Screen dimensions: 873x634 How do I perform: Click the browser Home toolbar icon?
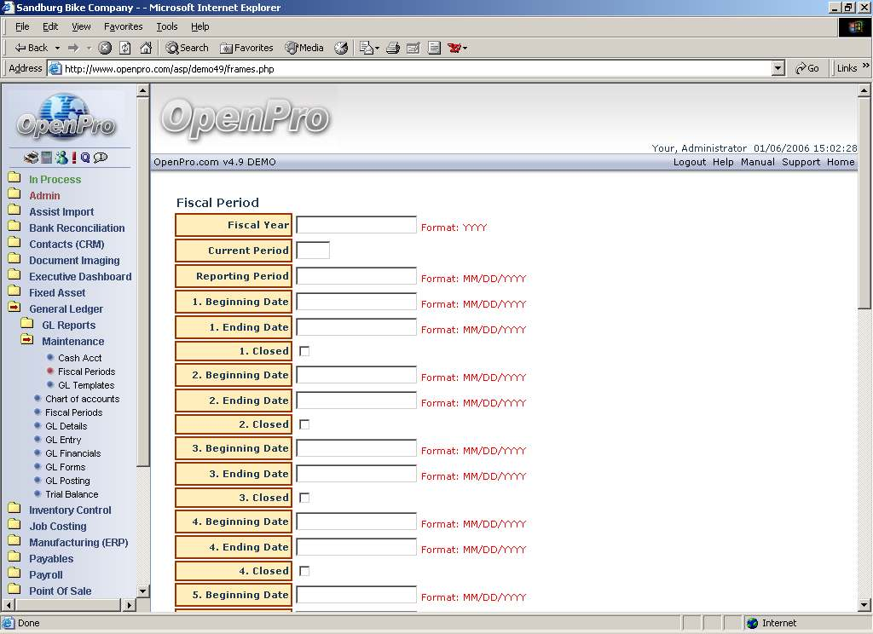point(146,48)
